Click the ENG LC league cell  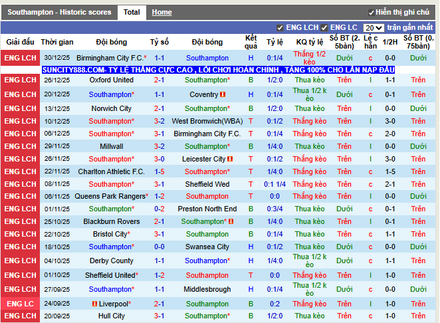click(x=20, y=304)
